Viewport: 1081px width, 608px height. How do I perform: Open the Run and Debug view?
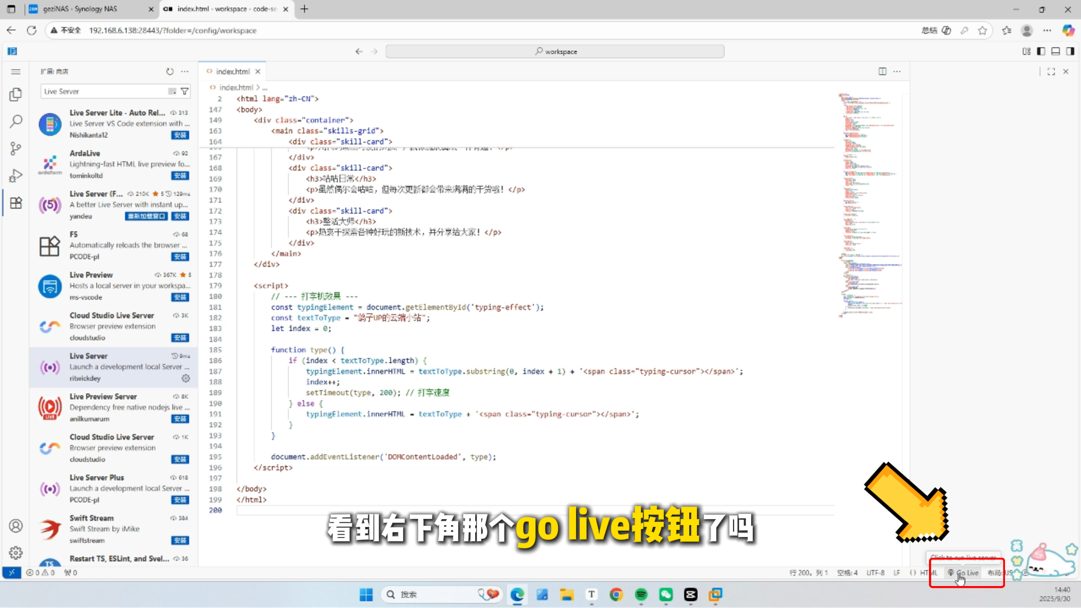tap(16, 176)
